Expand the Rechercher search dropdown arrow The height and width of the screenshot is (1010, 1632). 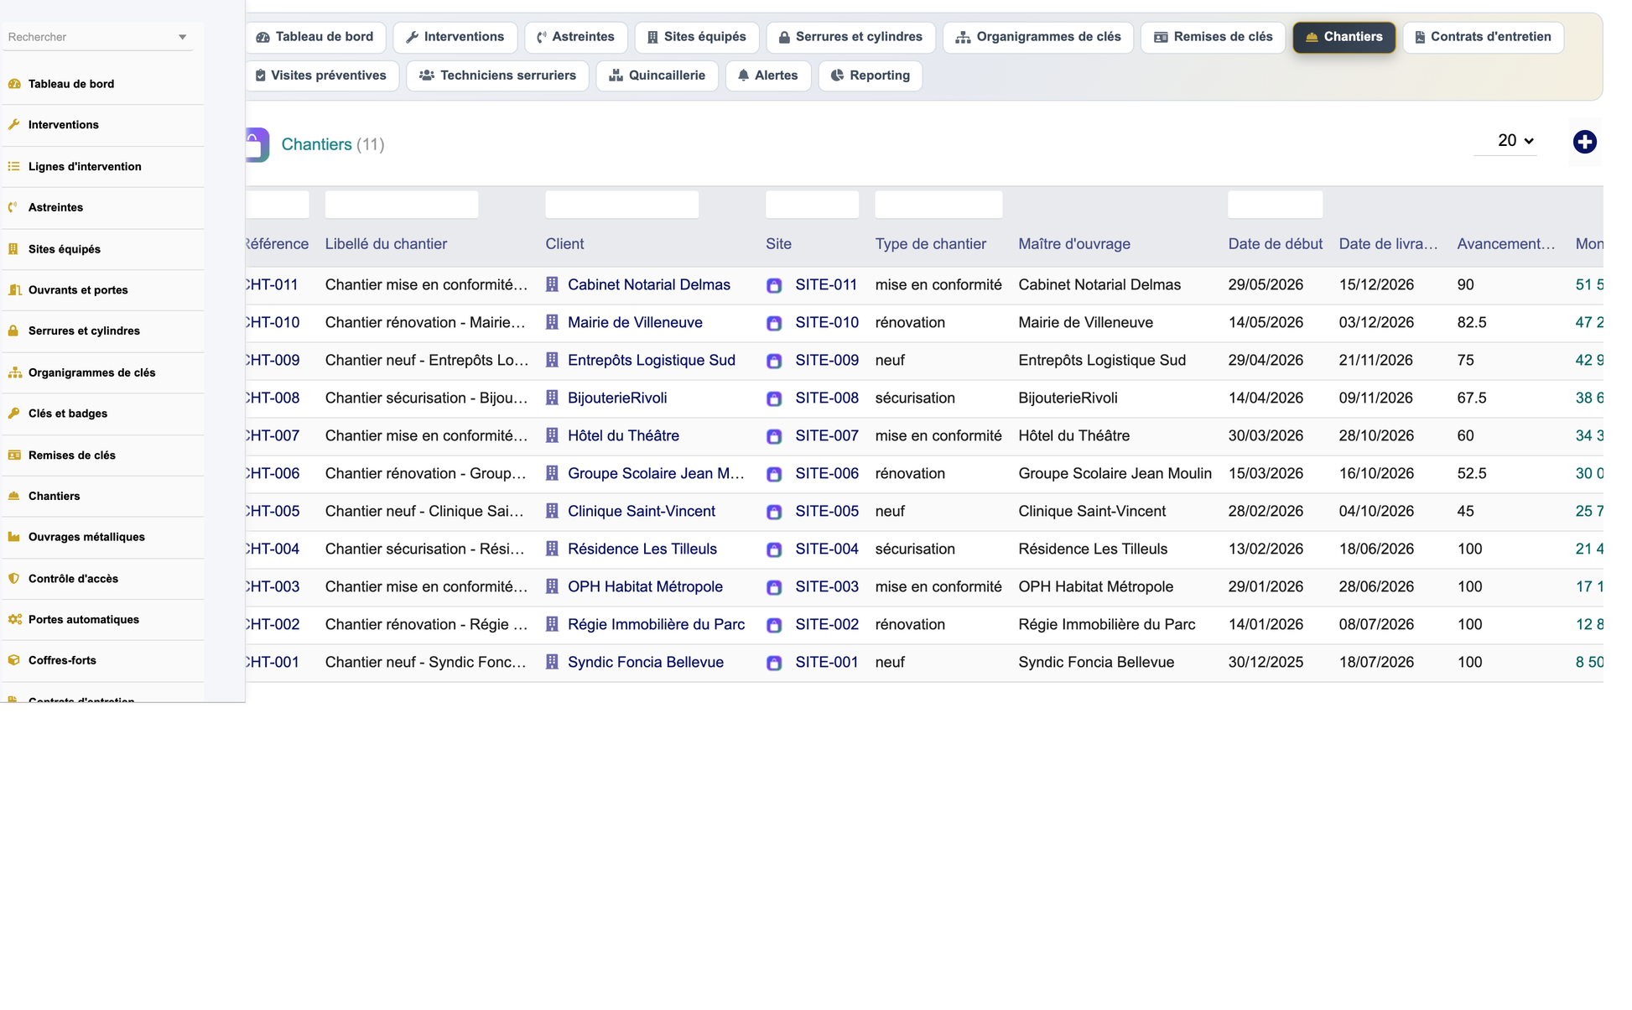182,37
